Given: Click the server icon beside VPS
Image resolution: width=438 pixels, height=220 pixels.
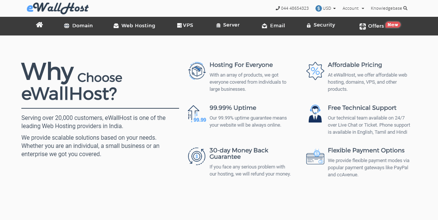Looking at the screenshot, I should (179, 25).
